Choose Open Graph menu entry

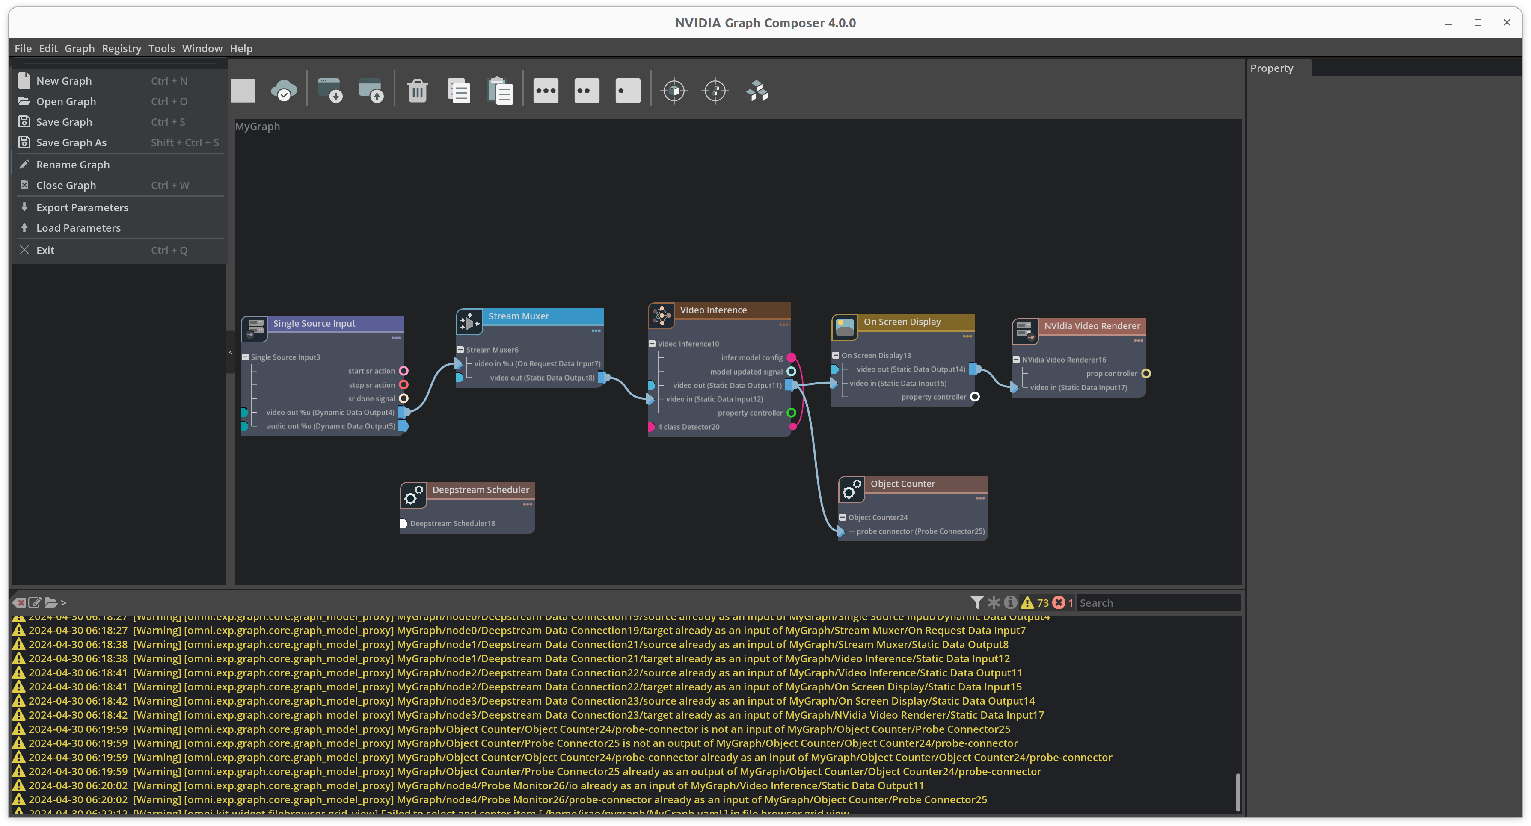pyautogui.click(x=119, y=102)
